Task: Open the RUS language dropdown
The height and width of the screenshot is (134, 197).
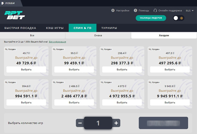Action: pos(190,11)
